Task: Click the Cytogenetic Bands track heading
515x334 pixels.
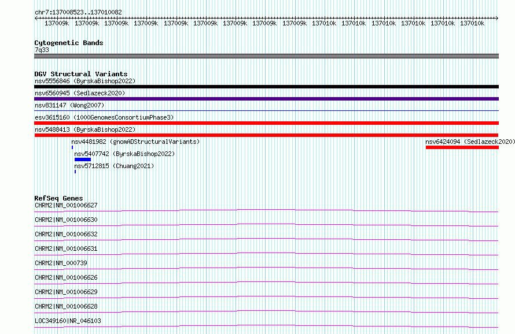Action: (x=69, y=43)
